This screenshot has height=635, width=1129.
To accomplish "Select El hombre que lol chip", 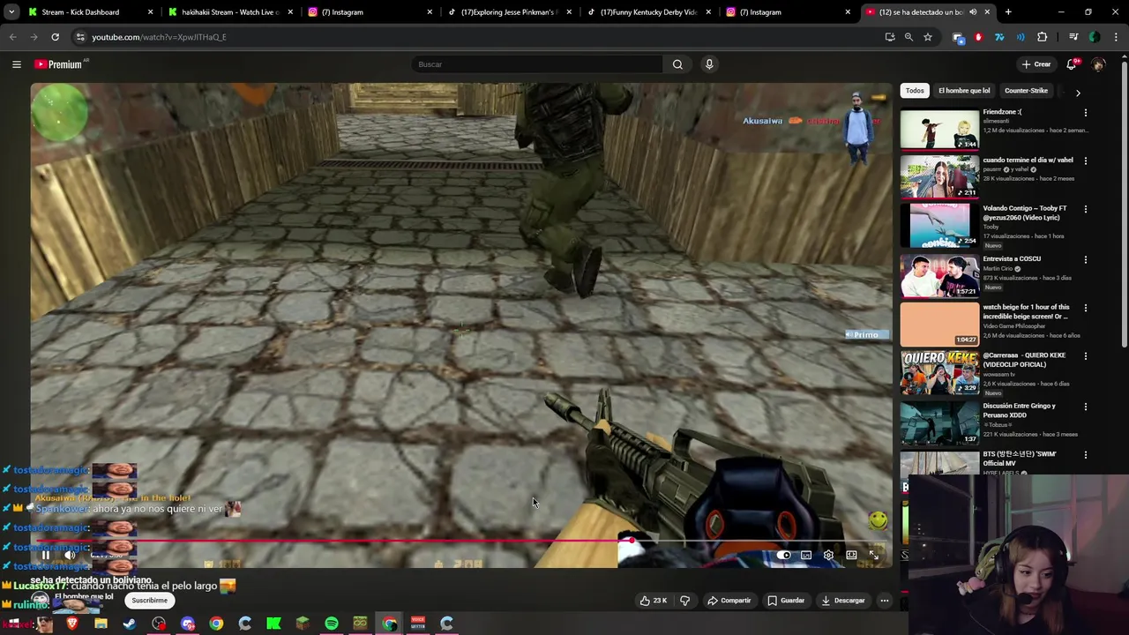I will pyautogui.click(x=964, y=91).
